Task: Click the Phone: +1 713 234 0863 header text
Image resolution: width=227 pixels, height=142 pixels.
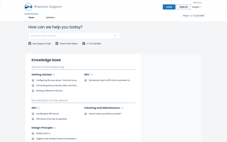Action: 193,16
